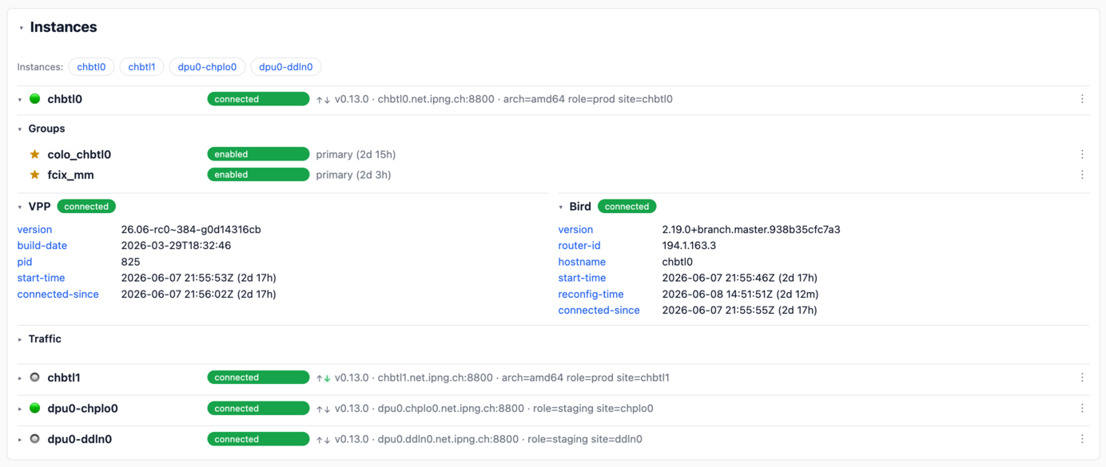Click the star icon next to colo_chbtl0
This screenshot has height=467, width=1106.
(x=34, y=154)
